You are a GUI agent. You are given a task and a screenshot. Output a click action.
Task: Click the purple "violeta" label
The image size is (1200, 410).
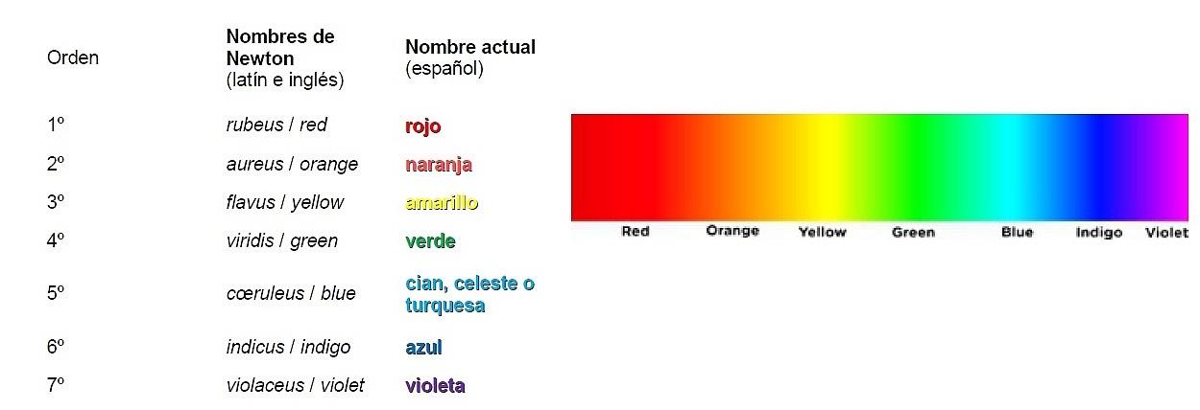click(x=435, y=386)
